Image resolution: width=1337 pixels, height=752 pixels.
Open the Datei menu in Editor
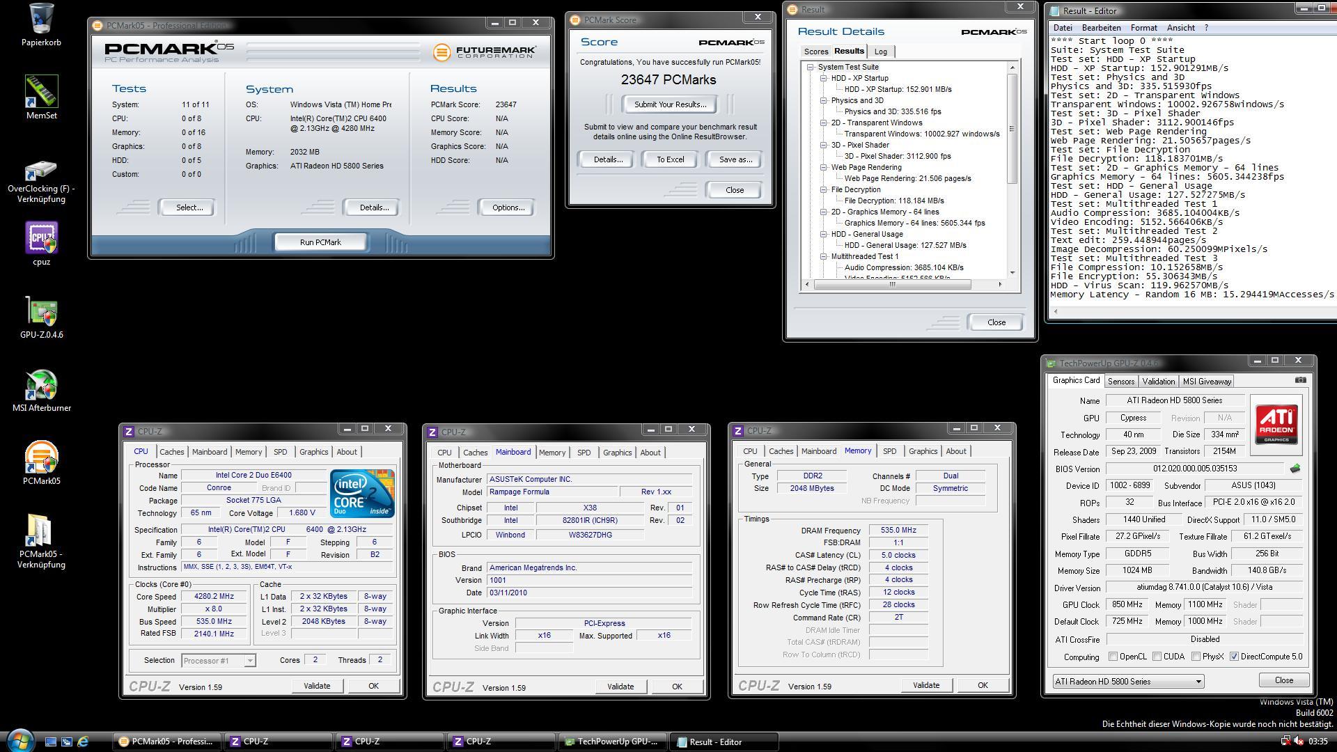(x=1063, y=28)
